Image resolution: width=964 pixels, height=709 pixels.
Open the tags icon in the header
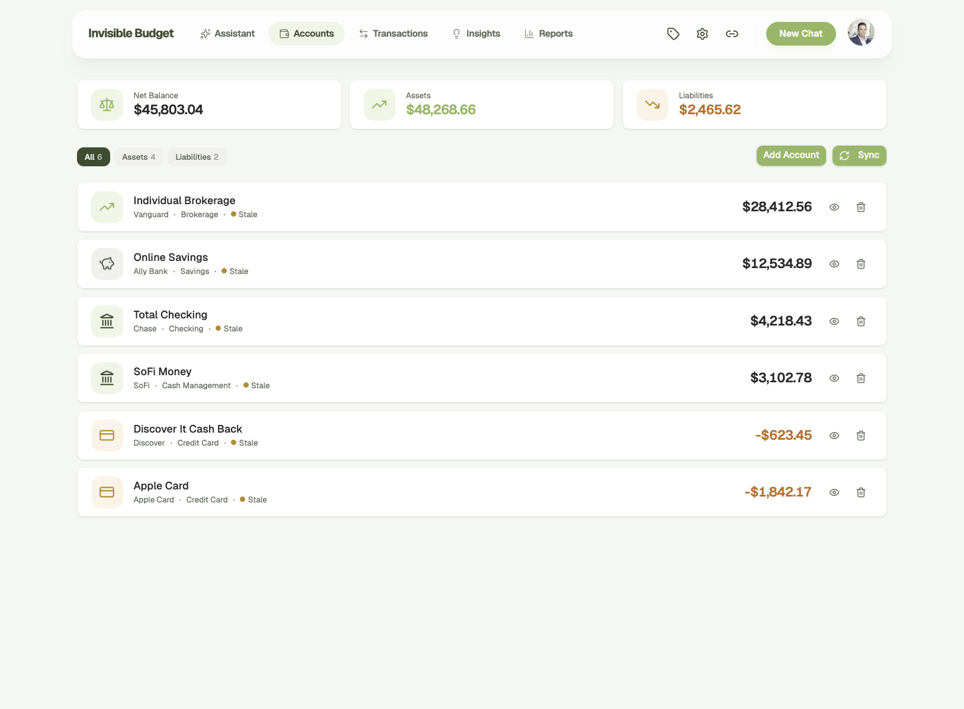pyautogui.click(x=673, y=34)
